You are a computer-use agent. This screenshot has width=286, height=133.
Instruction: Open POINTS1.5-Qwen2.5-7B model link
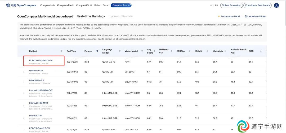click(41, 60)
